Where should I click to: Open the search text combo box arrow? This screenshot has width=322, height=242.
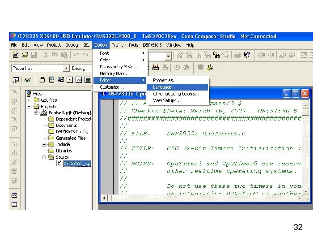[x=169, y=56]
